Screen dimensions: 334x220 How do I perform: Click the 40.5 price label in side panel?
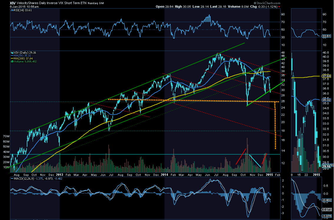326,52
